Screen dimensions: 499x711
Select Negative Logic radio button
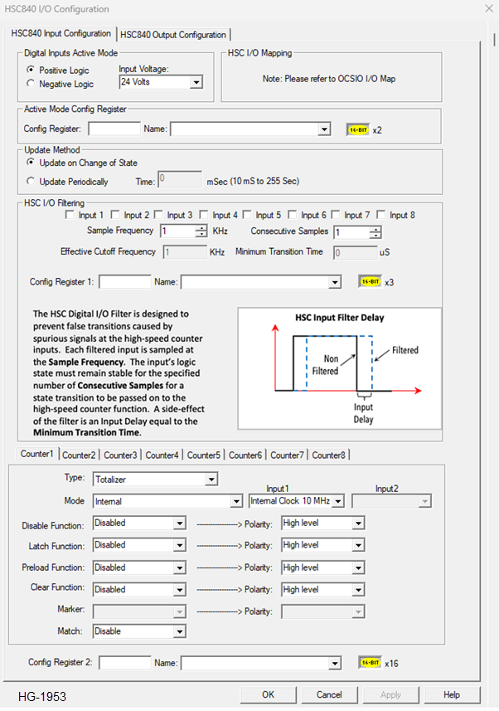pos(31,84)
